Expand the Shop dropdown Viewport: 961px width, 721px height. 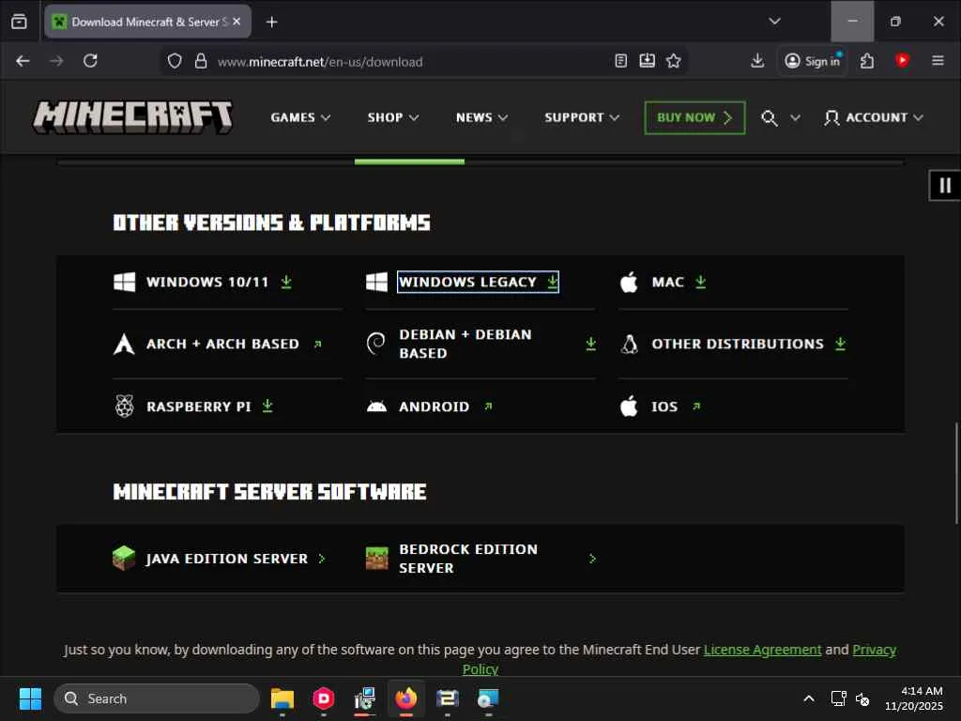(393, 117)
